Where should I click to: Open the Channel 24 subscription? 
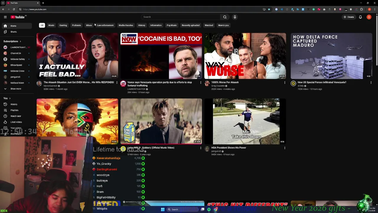[x=16, y=53]
